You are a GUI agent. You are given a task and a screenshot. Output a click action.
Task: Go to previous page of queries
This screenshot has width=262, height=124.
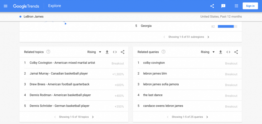[x=168, y=117]
